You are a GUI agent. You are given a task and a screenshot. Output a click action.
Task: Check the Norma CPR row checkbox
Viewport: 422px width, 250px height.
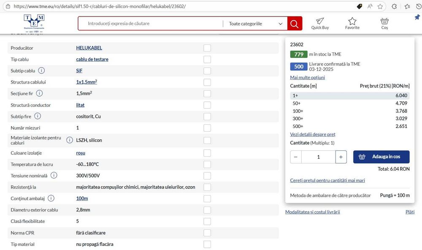(x=207, y=233)
